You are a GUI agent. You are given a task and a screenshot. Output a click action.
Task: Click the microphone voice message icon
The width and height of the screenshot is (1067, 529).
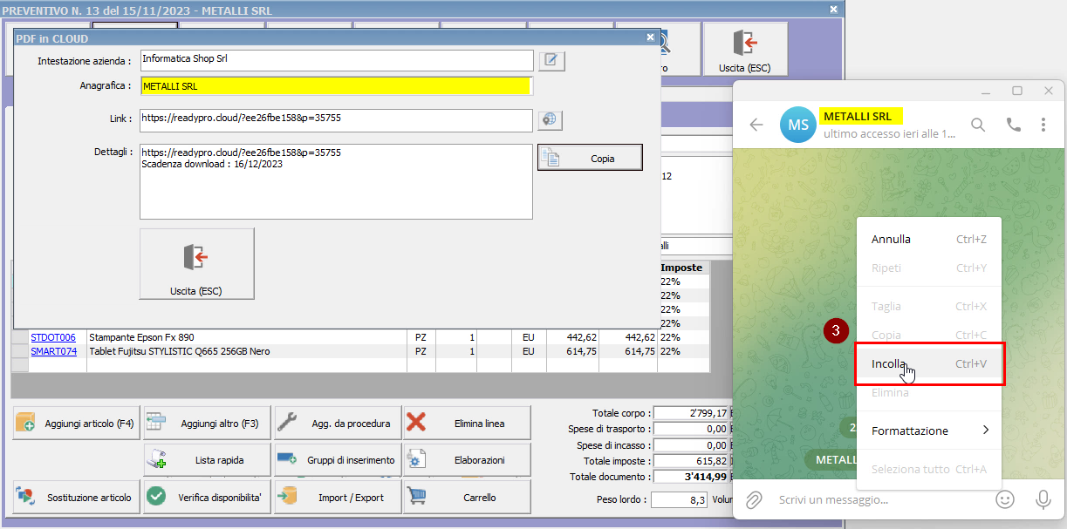click(1043, 499)
